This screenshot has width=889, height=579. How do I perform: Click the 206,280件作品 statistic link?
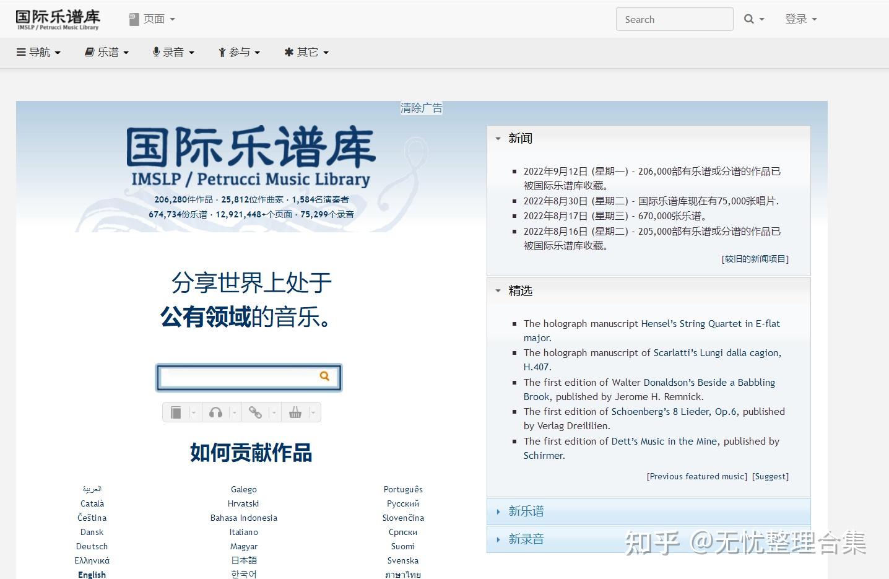pyautogui.click(x=183, y=199)
